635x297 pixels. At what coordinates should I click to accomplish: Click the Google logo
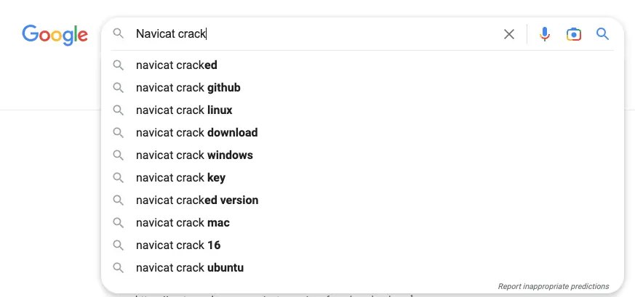(x=55, y=34)
